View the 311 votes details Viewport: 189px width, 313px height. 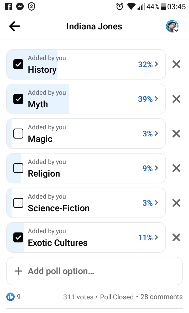point(78,297)
